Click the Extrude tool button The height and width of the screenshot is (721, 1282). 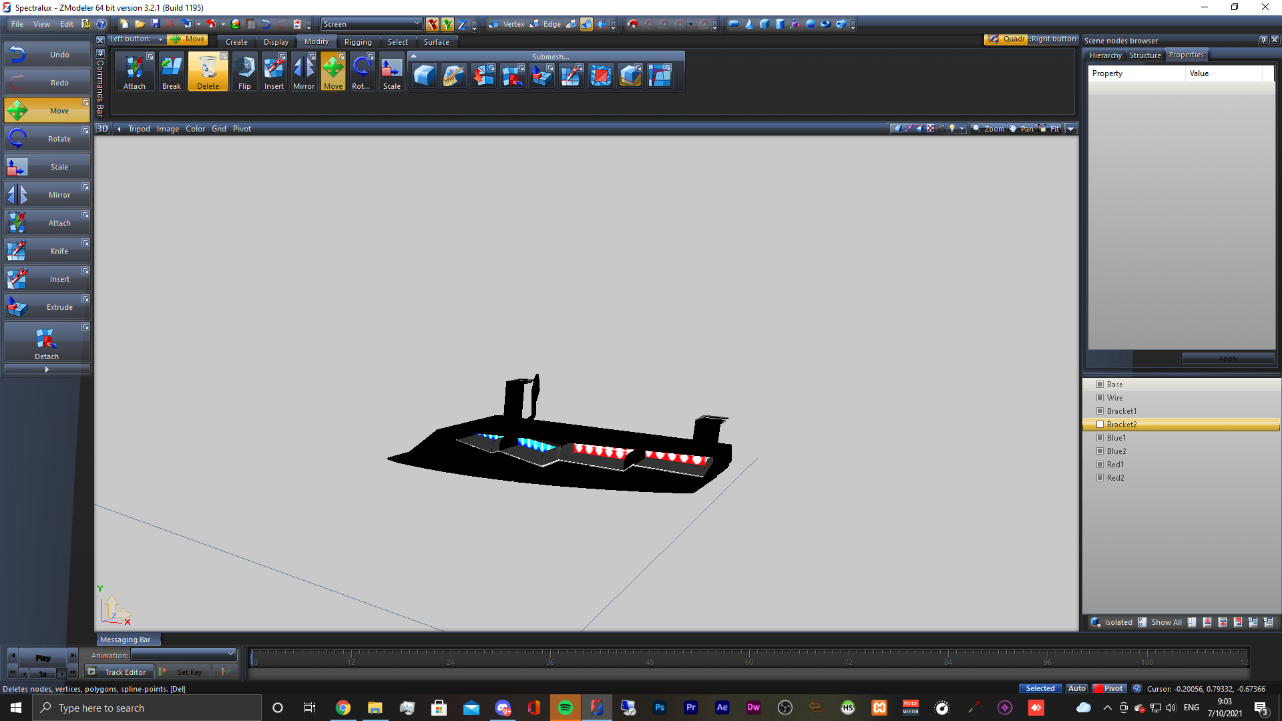pos(47,307)
